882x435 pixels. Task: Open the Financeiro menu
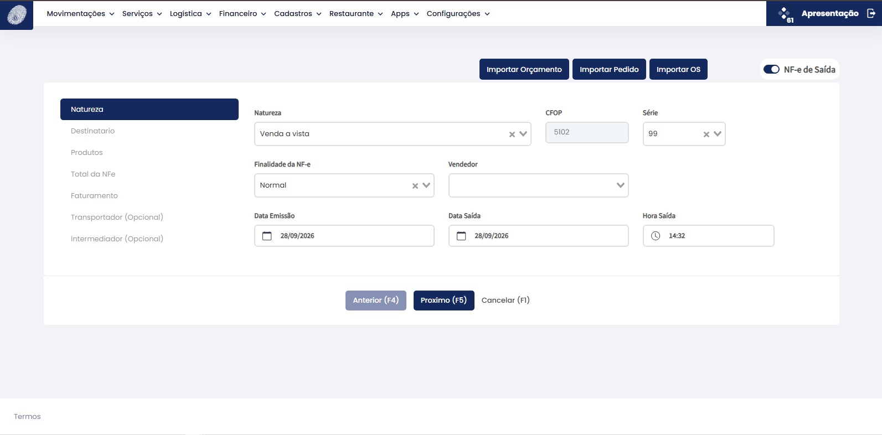pyautogui.click(x=243, y=14)
